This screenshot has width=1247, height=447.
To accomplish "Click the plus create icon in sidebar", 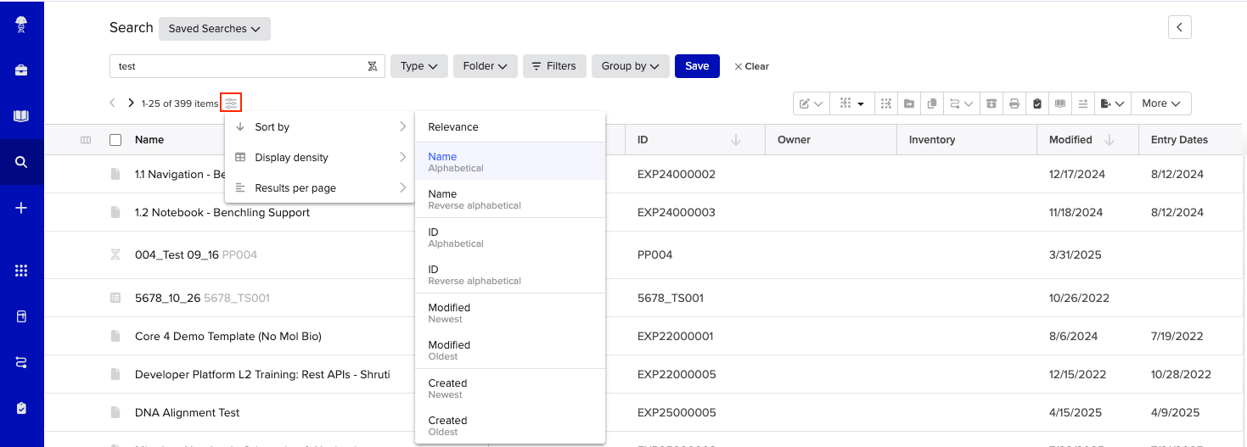I will tap(22, 208).
